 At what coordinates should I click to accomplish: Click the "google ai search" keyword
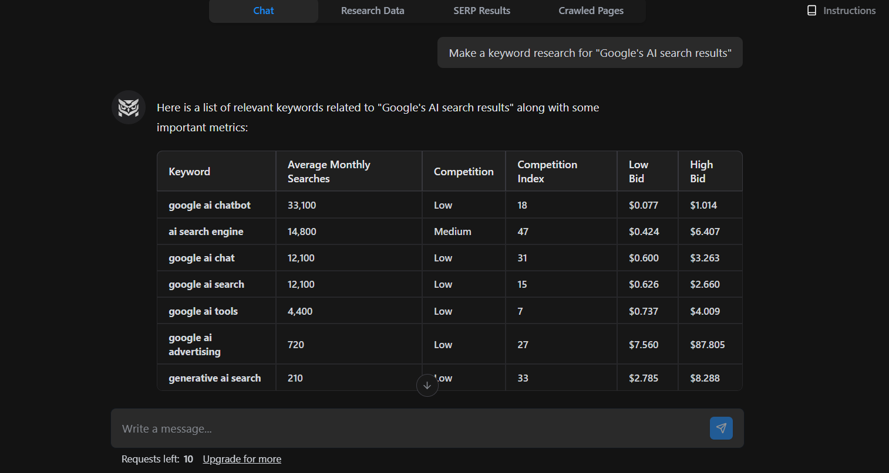point(206,284)
